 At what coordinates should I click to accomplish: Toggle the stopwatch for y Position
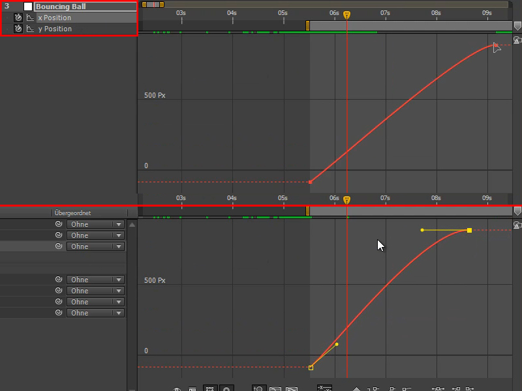click(17, 28)
